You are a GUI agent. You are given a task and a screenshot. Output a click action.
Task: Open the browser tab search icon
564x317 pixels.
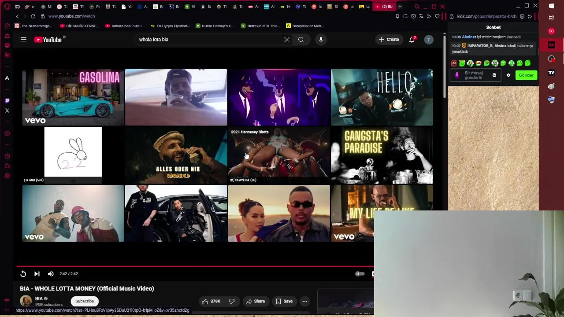[417, 7]
